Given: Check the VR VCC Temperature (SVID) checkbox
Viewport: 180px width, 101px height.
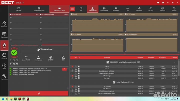Looking at the screenshot, I should [72, 94].
